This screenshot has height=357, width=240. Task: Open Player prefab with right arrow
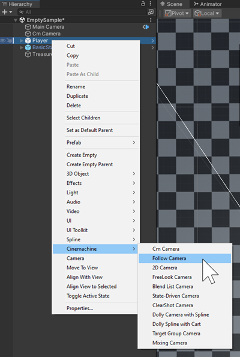152,41
